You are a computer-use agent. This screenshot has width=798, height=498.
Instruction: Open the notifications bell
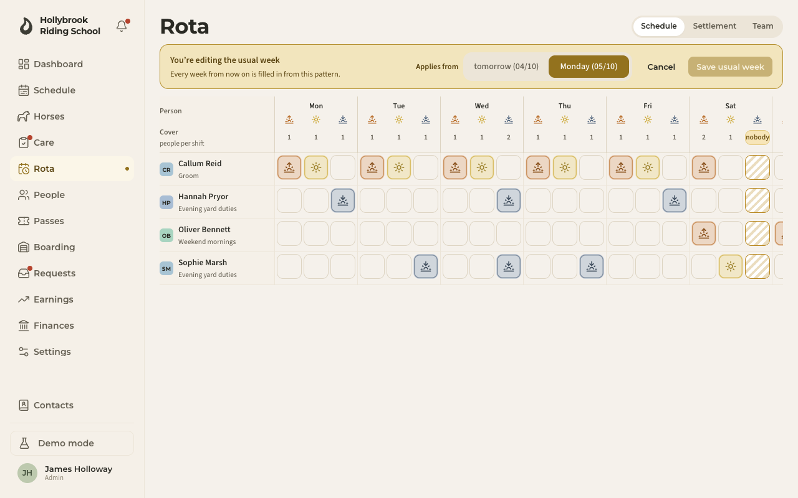coord(122,26)
